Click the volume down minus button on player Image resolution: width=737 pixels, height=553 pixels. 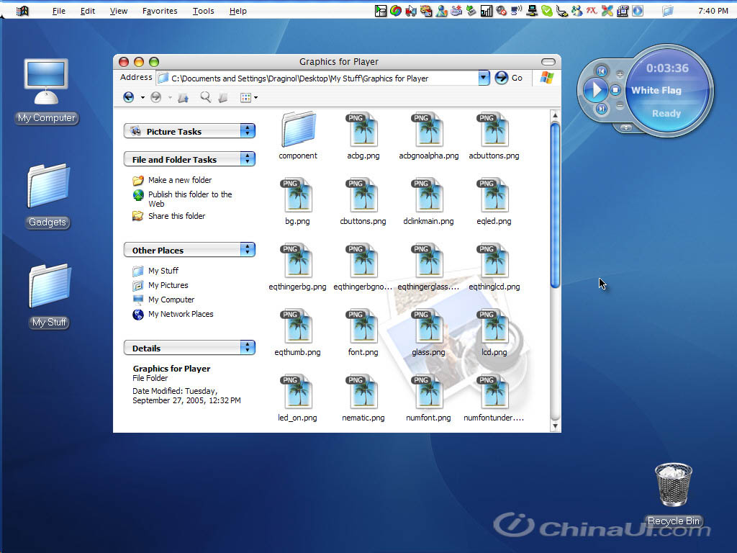pyautogui.click(x=620, y=105)
